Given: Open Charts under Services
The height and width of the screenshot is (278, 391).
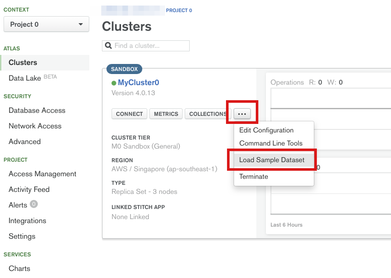Looking at the screenshot, I should tap(19, 268).
